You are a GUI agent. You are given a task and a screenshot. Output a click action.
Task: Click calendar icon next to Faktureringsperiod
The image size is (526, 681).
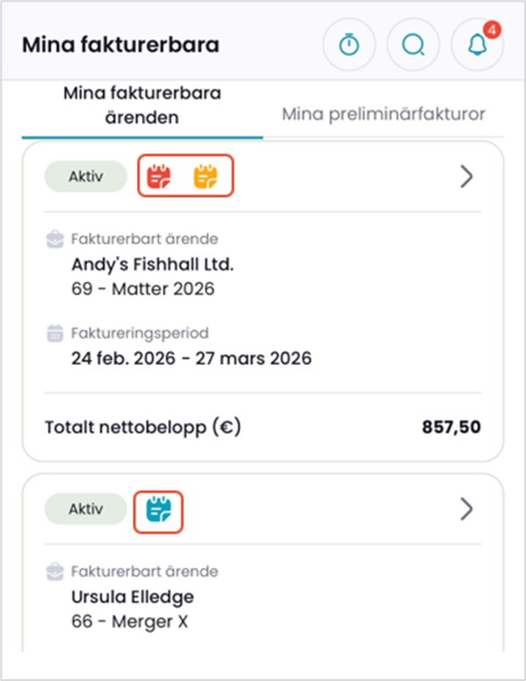point(54,333)
